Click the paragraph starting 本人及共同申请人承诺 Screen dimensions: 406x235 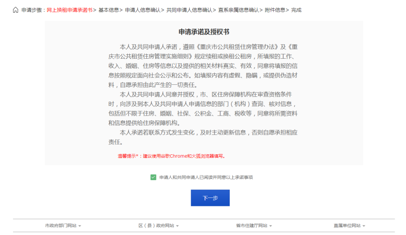[203, 66]
